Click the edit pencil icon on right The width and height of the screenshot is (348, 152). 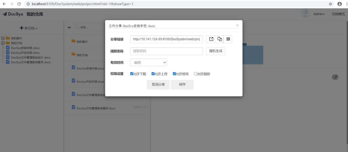(x=335, y=77)
